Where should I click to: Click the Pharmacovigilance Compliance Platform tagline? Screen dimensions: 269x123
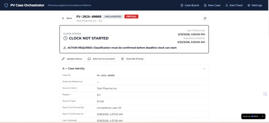click(x=69, y=5)
